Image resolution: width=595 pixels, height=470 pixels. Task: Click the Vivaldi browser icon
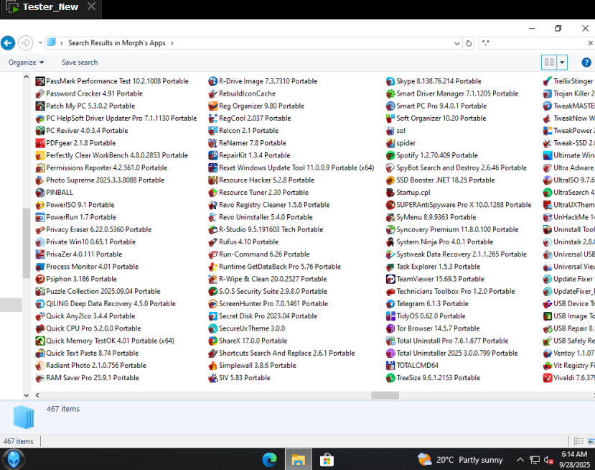click(x=548, y=378)
